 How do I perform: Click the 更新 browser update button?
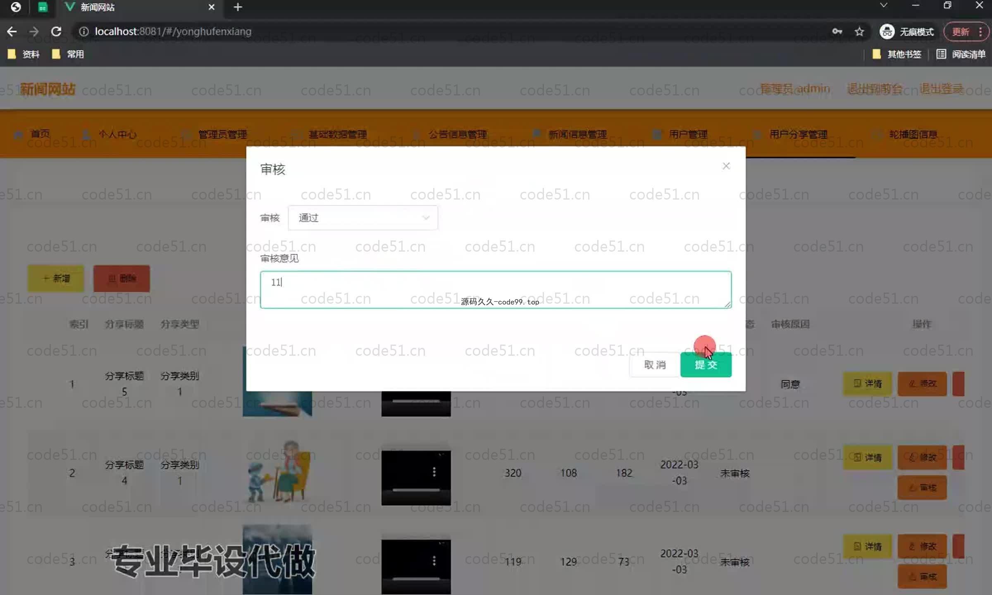(x=961, y=32)
